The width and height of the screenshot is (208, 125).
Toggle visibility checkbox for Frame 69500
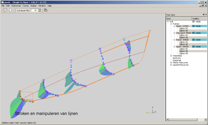coord(193,40)
